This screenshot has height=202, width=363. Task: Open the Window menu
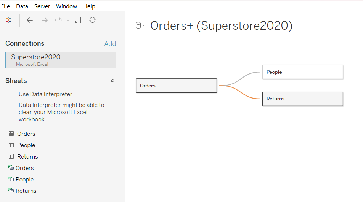click(66, 6)
